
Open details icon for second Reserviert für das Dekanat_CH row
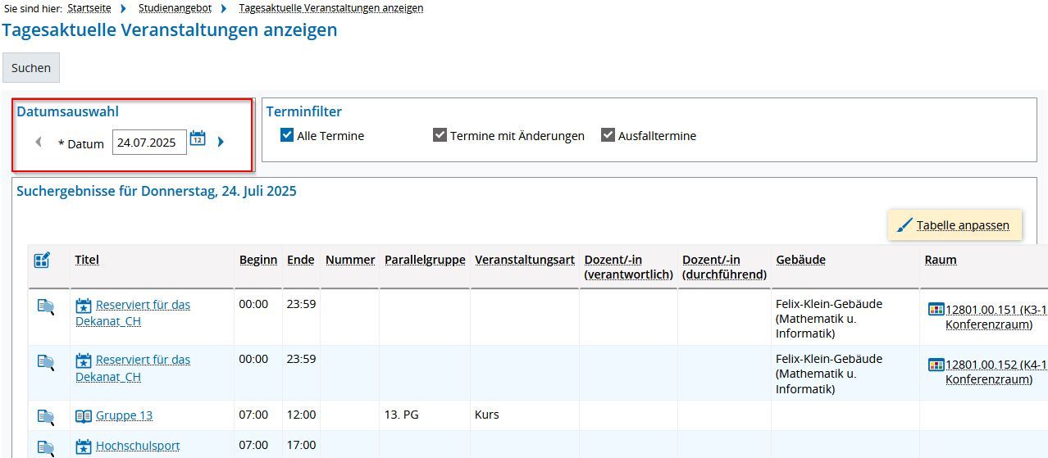coord(46,361)
